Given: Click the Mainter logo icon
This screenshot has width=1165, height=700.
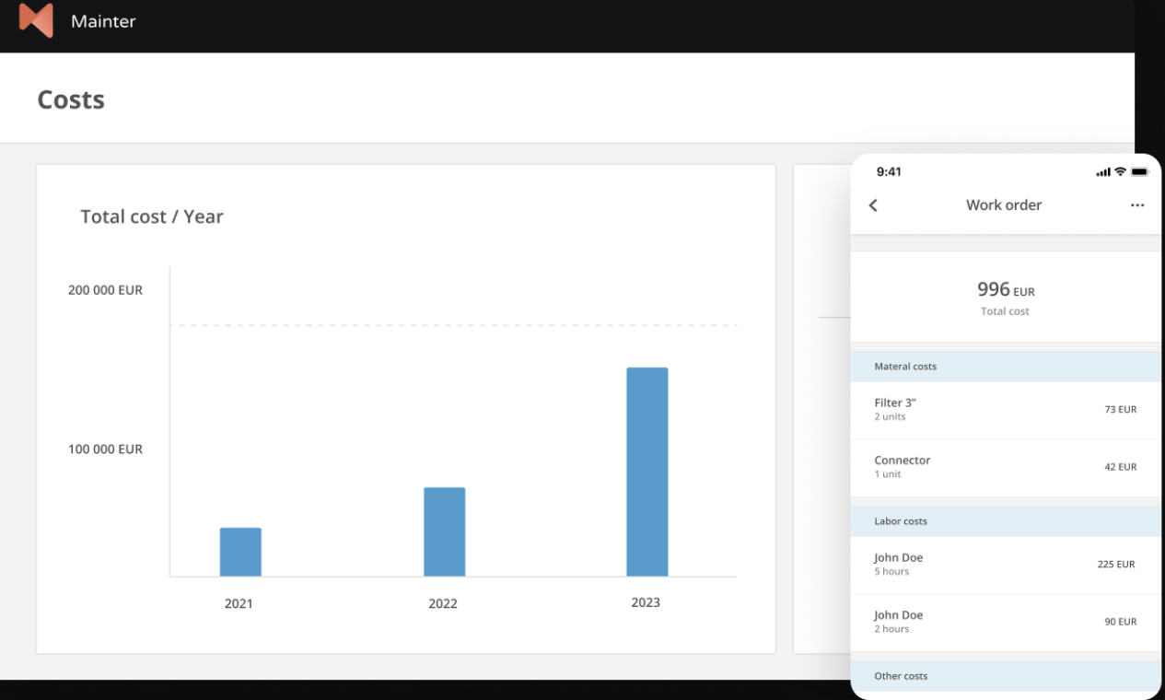Looking at the screenshot, I should click(35, 20).
